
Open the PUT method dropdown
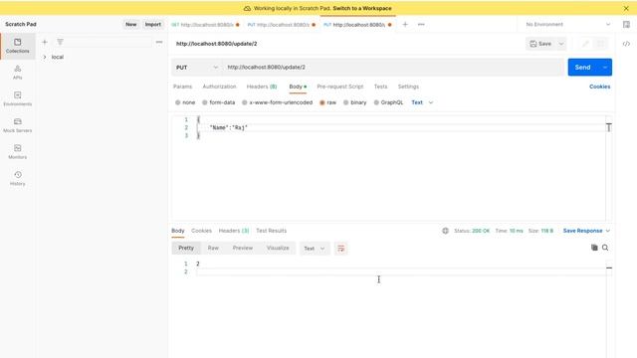point(197,68)
